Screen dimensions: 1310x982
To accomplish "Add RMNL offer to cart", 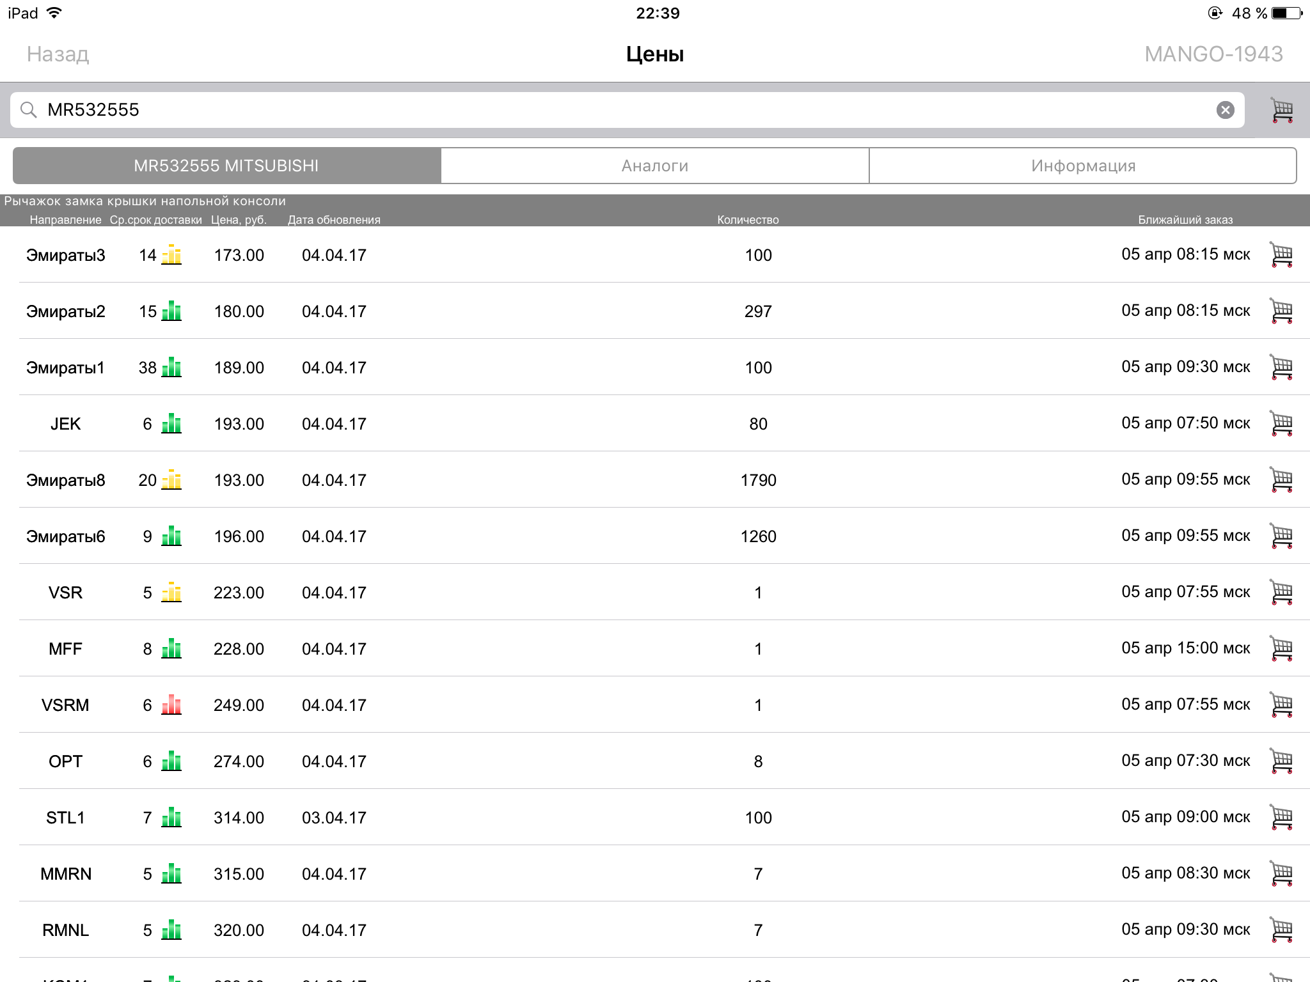I will 1281,930.
